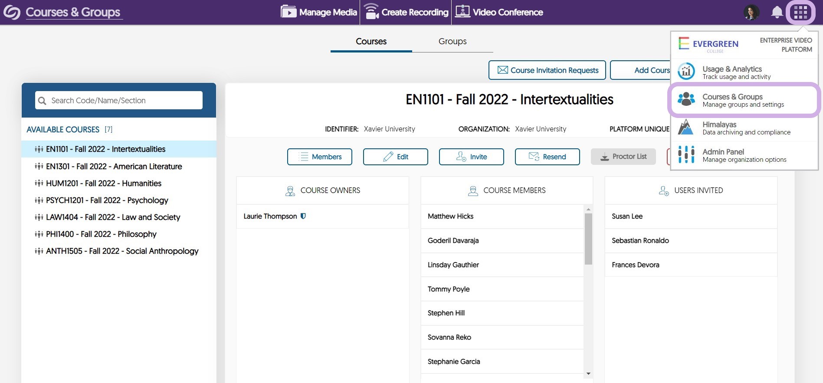823x383 pixels.
Task: Click the Usage & Analytics chart icon
Action: (x=686, y=72)
